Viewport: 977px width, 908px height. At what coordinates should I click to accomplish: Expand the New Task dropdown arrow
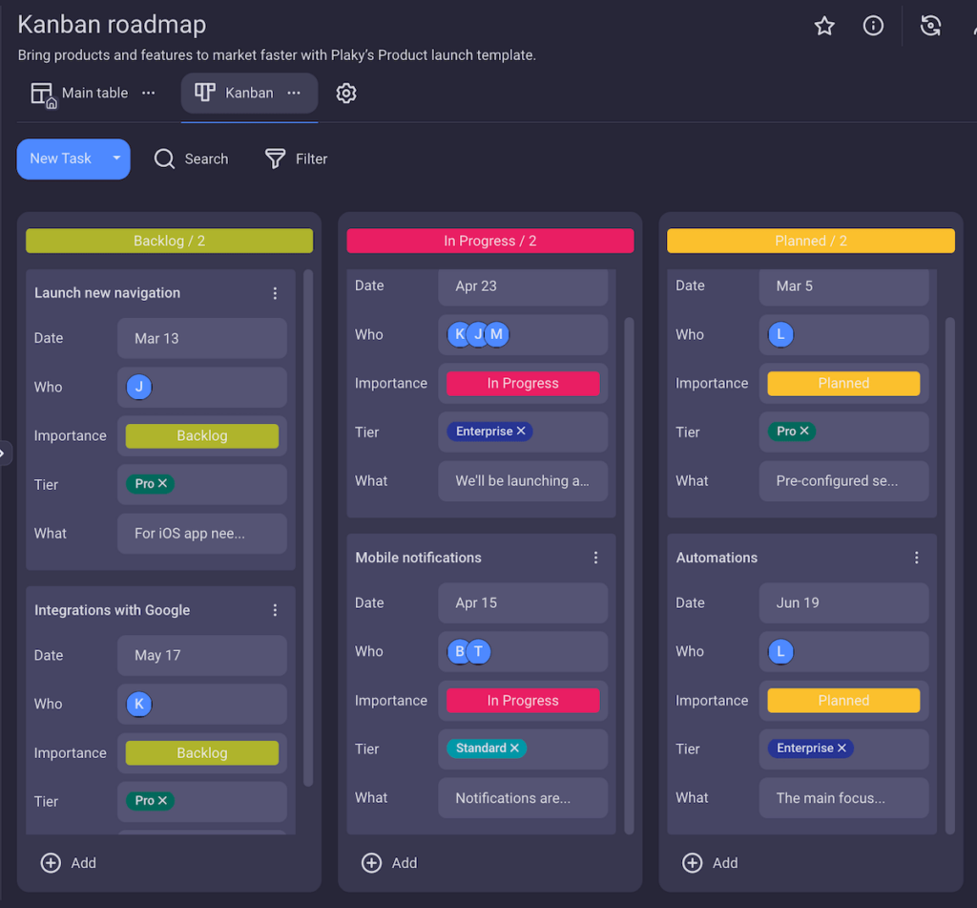tap(116, 158)
